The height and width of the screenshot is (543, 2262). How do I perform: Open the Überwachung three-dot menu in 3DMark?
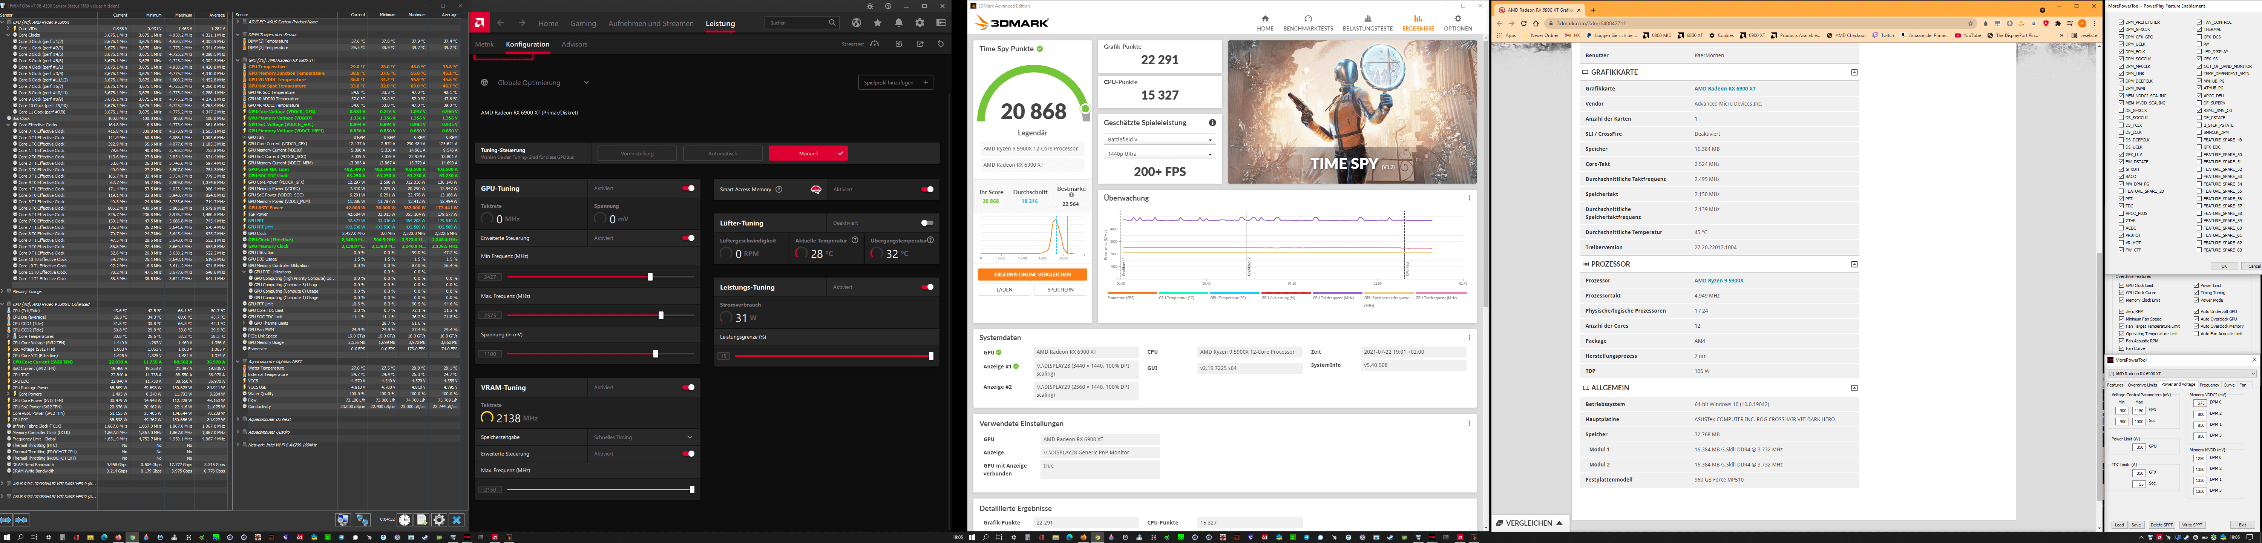1469,198
